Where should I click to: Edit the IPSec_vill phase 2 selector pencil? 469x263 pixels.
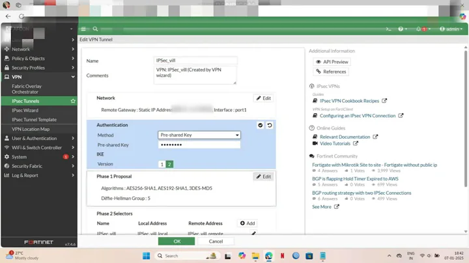click(253, 233)
